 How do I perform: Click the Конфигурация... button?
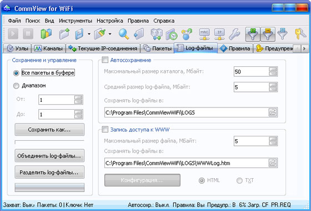click(142, 180)
